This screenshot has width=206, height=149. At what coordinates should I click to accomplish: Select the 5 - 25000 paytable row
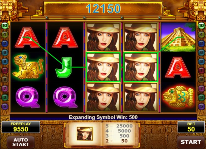(119, 126)
